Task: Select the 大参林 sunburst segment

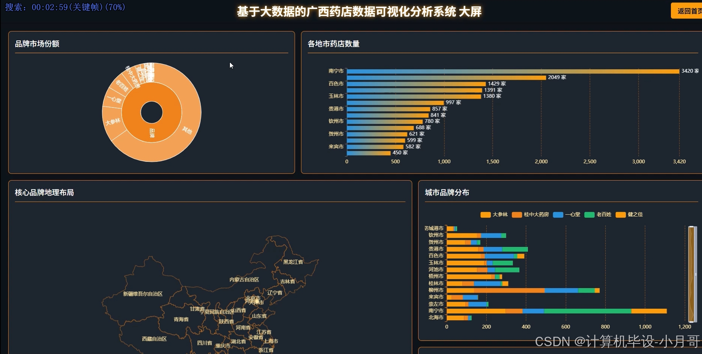Action: click(x=113, y=122)
